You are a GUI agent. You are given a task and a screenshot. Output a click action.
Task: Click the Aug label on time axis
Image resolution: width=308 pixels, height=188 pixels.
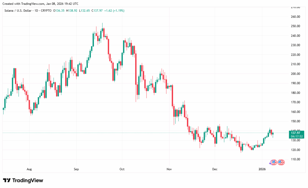pos(29,169)
